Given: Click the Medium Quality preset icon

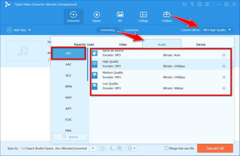Looking at the screenshot, I should [x=94, y=75].
